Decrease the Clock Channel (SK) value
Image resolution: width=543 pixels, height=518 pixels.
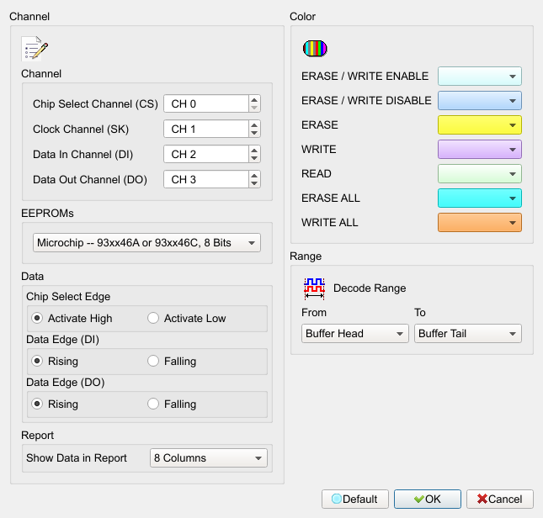(254, 133)
